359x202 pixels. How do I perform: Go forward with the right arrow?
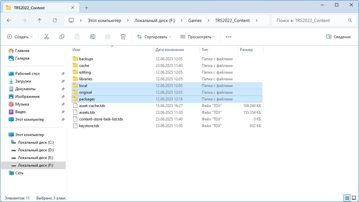click(24, 20)
